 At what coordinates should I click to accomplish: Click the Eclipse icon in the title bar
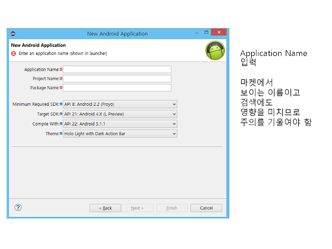point(13,33)
